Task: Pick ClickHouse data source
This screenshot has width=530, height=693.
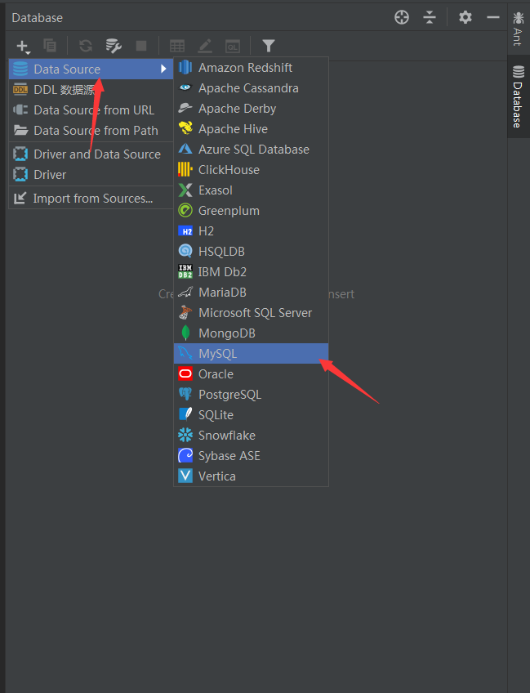Action: tap(251, 170)
